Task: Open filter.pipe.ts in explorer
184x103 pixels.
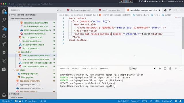Action: pyautogui.click(x=27, y=77)
